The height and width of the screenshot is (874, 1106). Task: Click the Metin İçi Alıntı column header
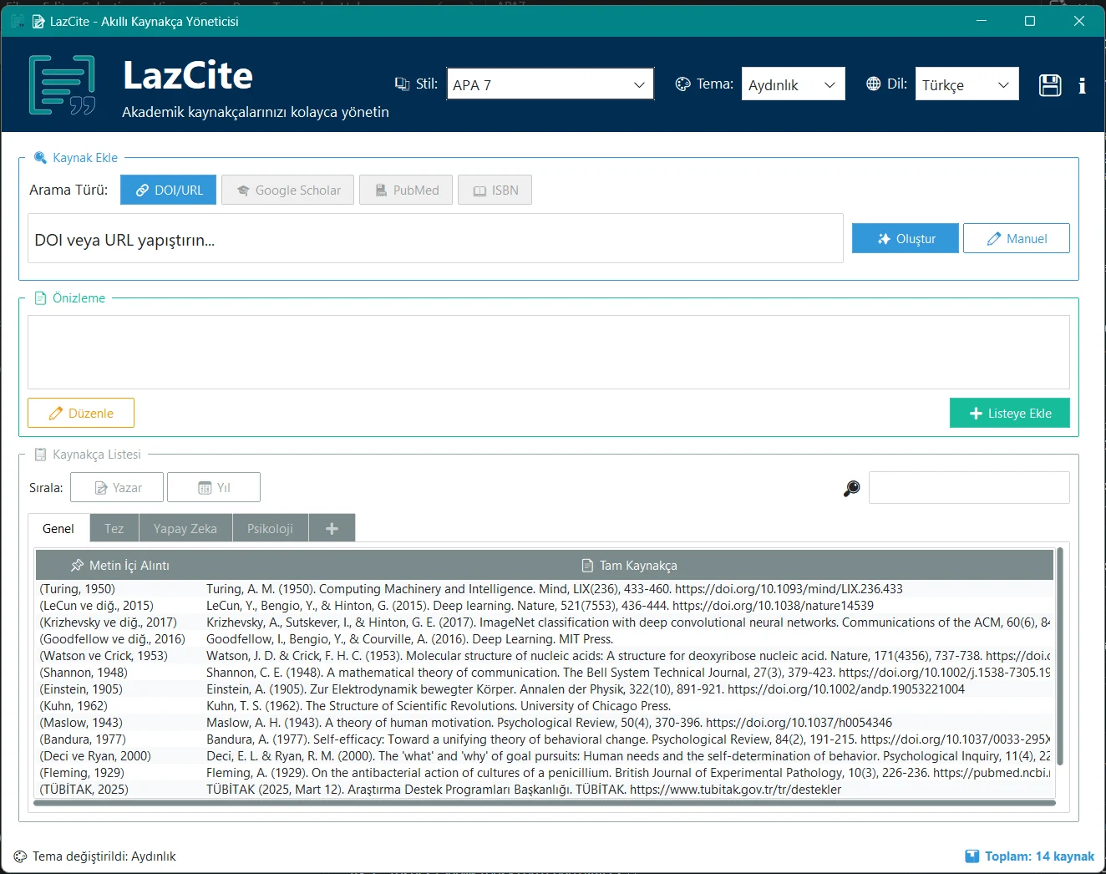pos(120,565)
